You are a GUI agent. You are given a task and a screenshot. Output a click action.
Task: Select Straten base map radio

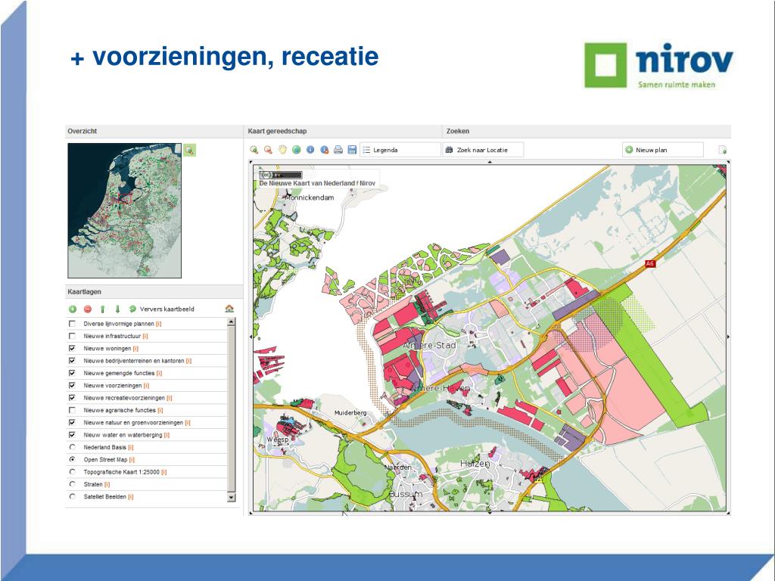[72, 484]
